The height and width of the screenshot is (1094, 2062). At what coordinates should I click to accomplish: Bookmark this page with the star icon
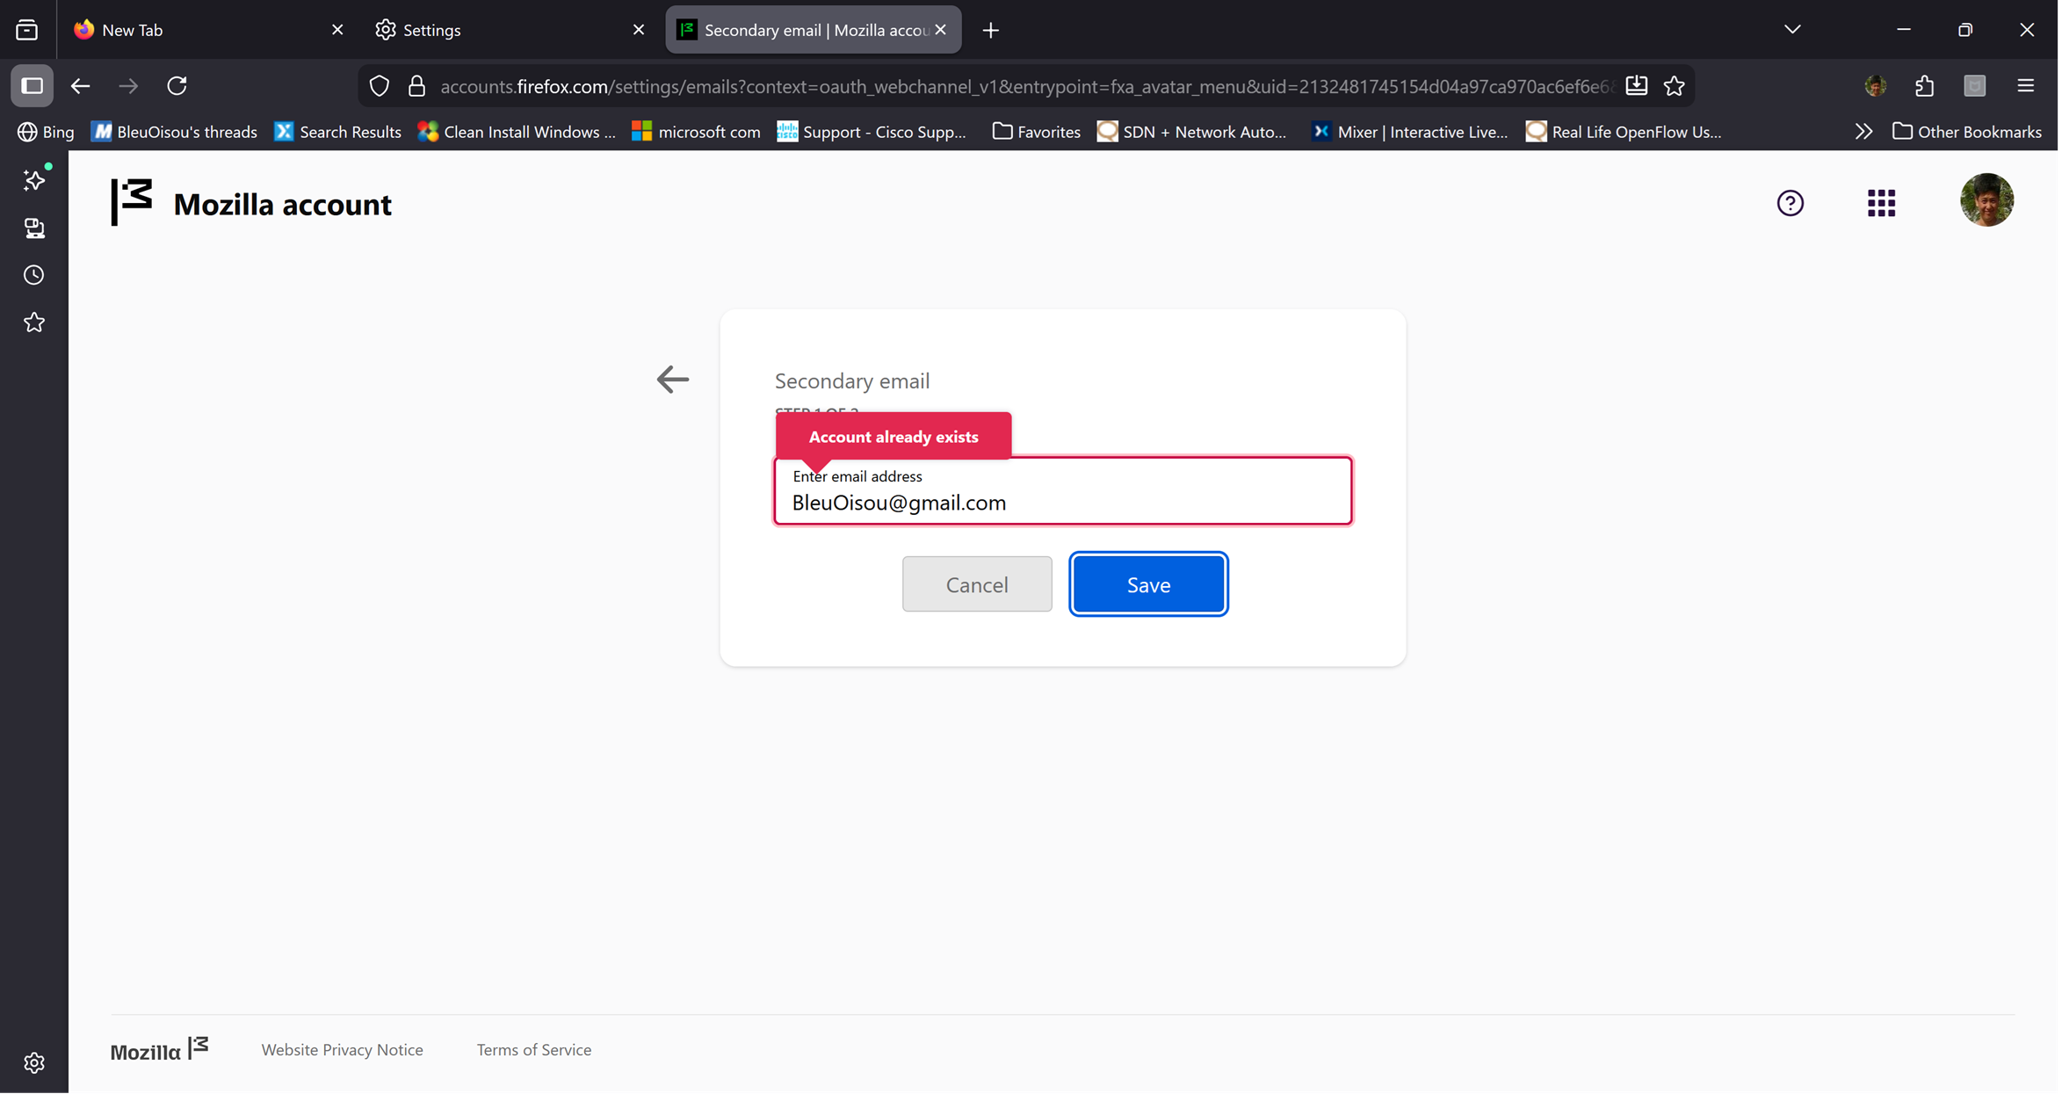click(x=1675, y=85)
